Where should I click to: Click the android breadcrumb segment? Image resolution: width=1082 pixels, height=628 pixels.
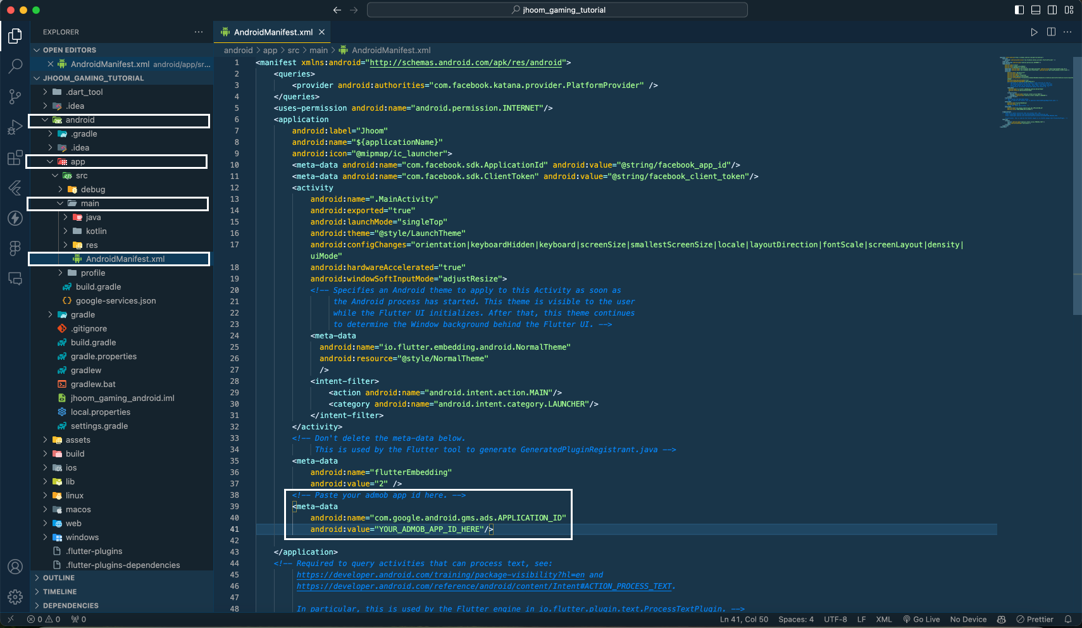pyautogui.click(x=238, y=51)
